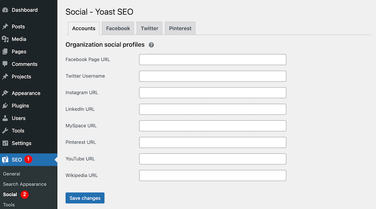Image resolution: width=376 pixels, height=209 pixels.
Task: Click into the Twitter Username field
Action: tap(213, 76)
